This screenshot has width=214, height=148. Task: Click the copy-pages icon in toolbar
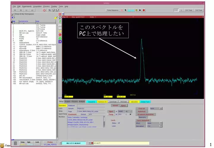click(x=50, y=10)
